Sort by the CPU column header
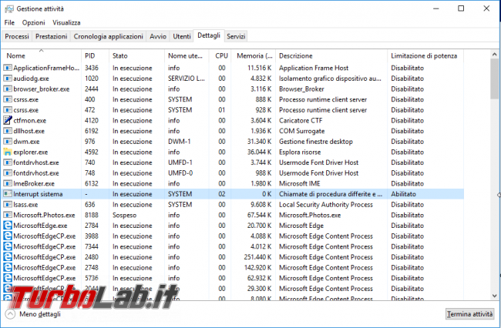This screenshot has width=501, height=328. click(x=220, y=55)
